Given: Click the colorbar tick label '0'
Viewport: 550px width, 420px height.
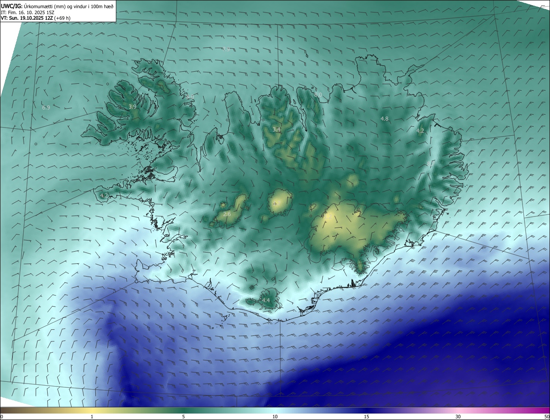Looking at the screenshot, I should click(x=2, y=417).
